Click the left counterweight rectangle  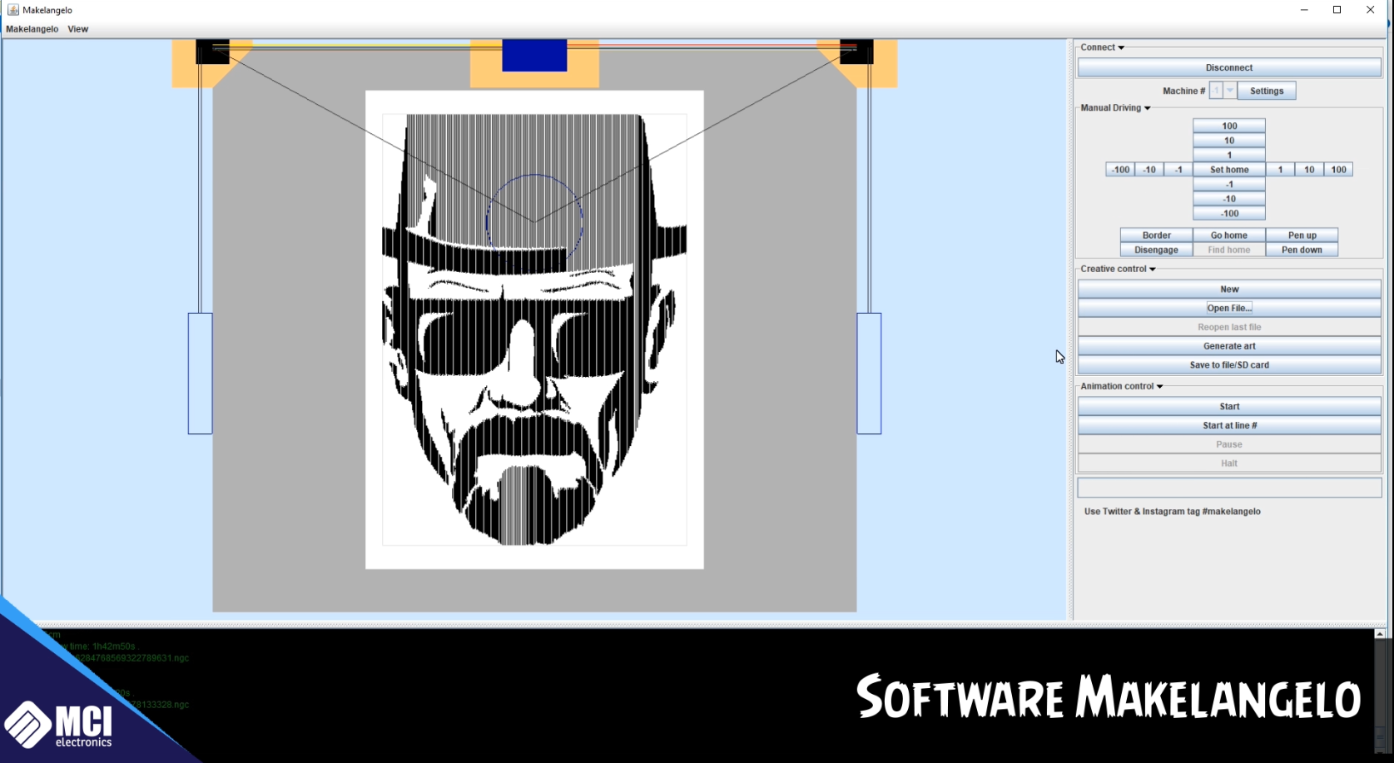click(200, 374)
